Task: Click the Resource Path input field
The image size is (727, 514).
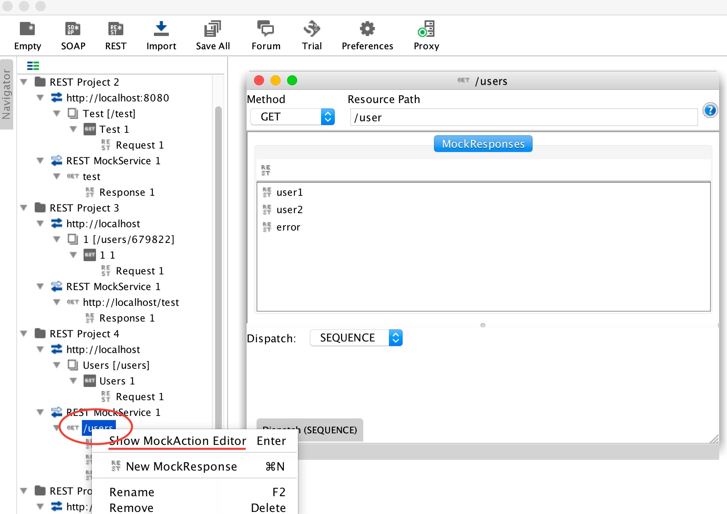Action: (x=524, y=117)
